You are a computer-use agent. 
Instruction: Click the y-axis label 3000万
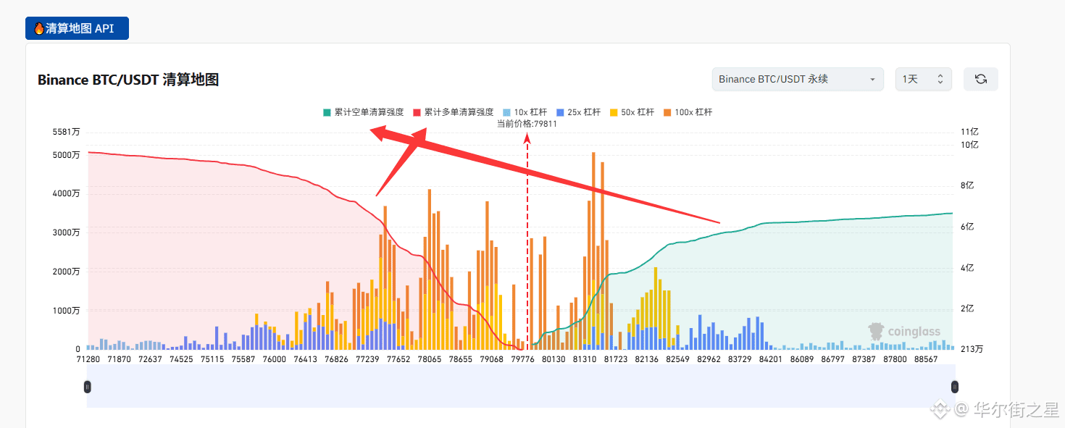coord(66,232)
